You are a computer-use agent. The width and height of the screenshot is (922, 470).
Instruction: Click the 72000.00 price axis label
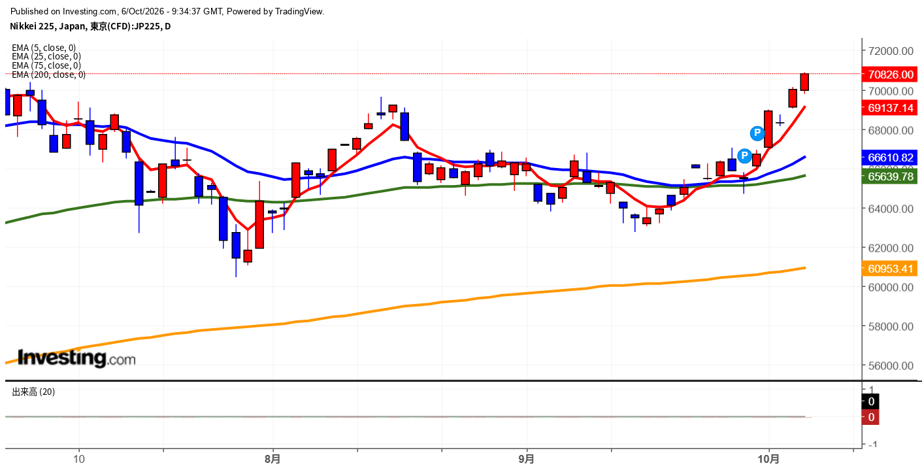click(889, 51)
